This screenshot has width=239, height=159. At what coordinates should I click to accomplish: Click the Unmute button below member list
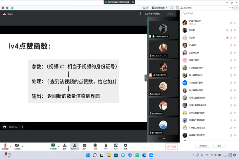pos(204,146)
